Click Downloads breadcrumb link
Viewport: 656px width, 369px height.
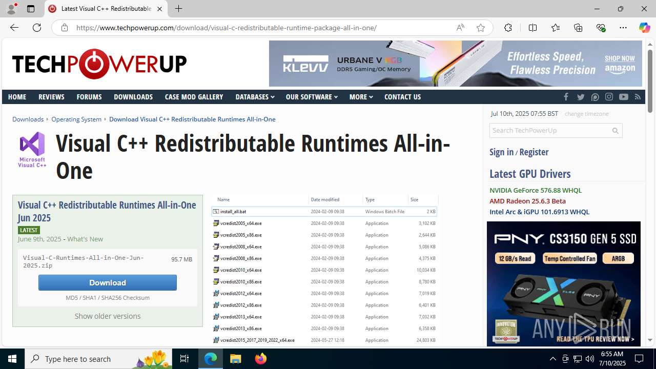point(28,119)
